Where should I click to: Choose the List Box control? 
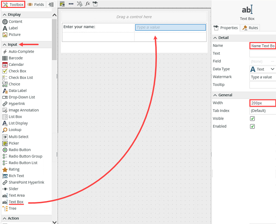(x=12, y=116)
